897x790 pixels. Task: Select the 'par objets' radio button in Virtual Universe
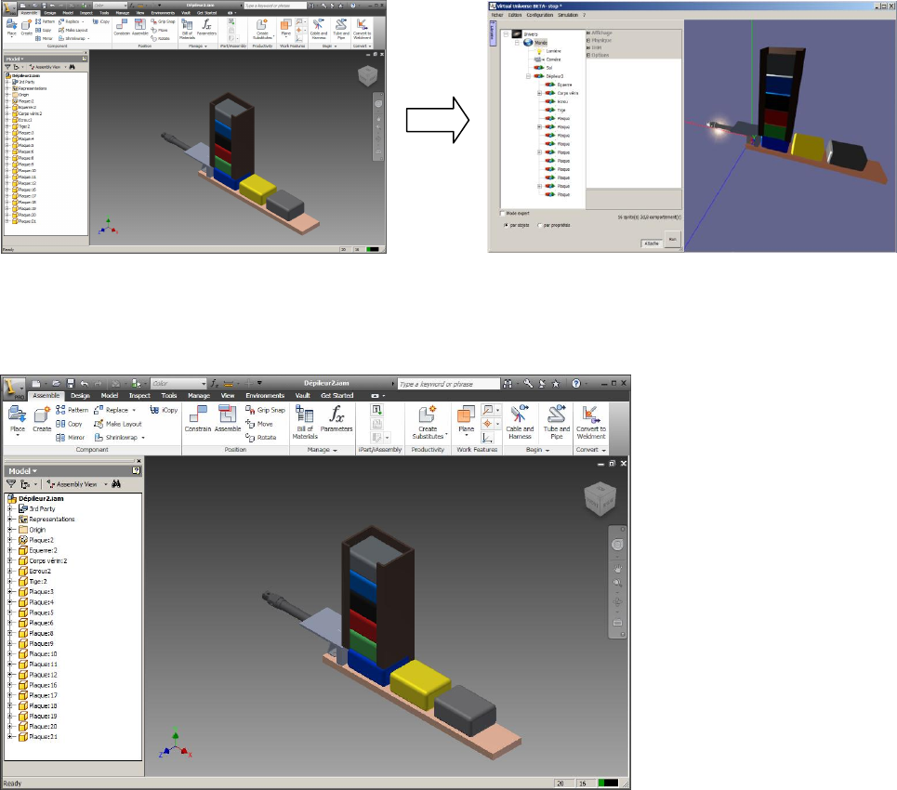click(x=506, y=226)
